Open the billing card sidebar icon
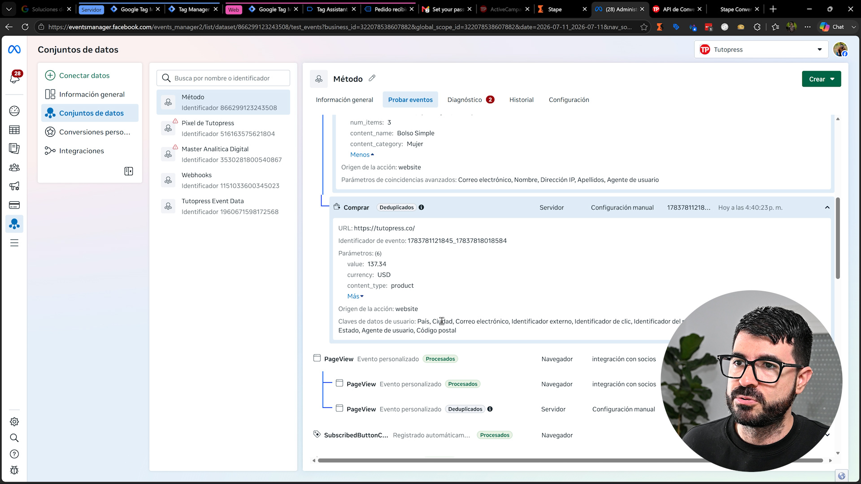Image resolution: width=861 pixels, height=484 pixels. [x=14, y=205]
